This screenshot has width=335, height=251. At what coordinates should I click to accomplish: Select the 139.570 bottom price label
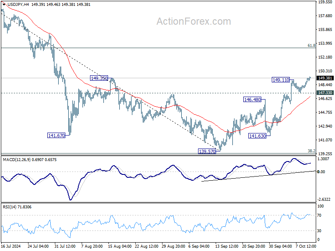(x=207, y=151)
